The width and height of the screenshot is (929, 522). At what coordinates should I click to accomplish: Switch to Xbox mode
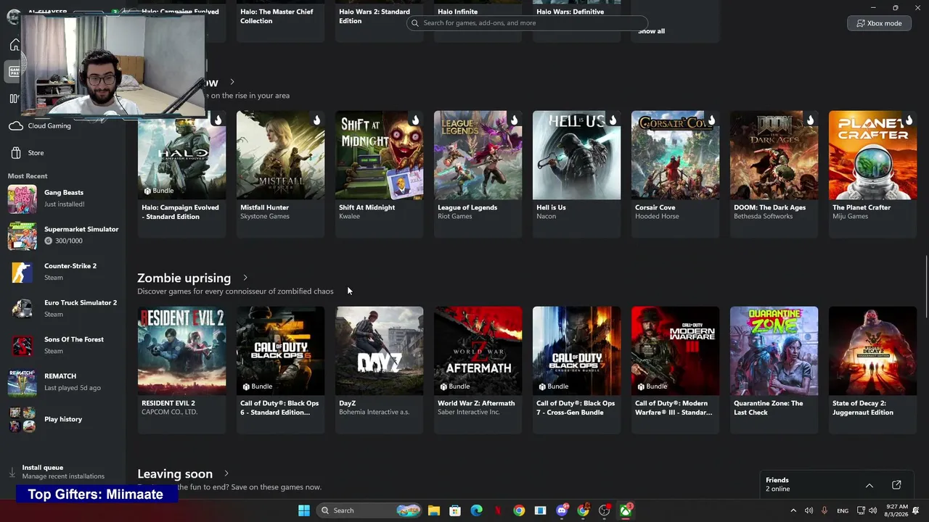click(879, 23)
